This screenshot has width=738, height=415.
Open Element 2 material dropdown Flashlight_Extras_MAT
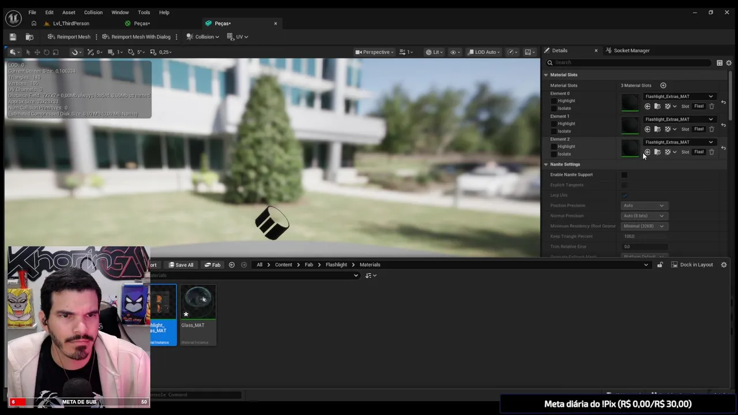pos(679,142)
